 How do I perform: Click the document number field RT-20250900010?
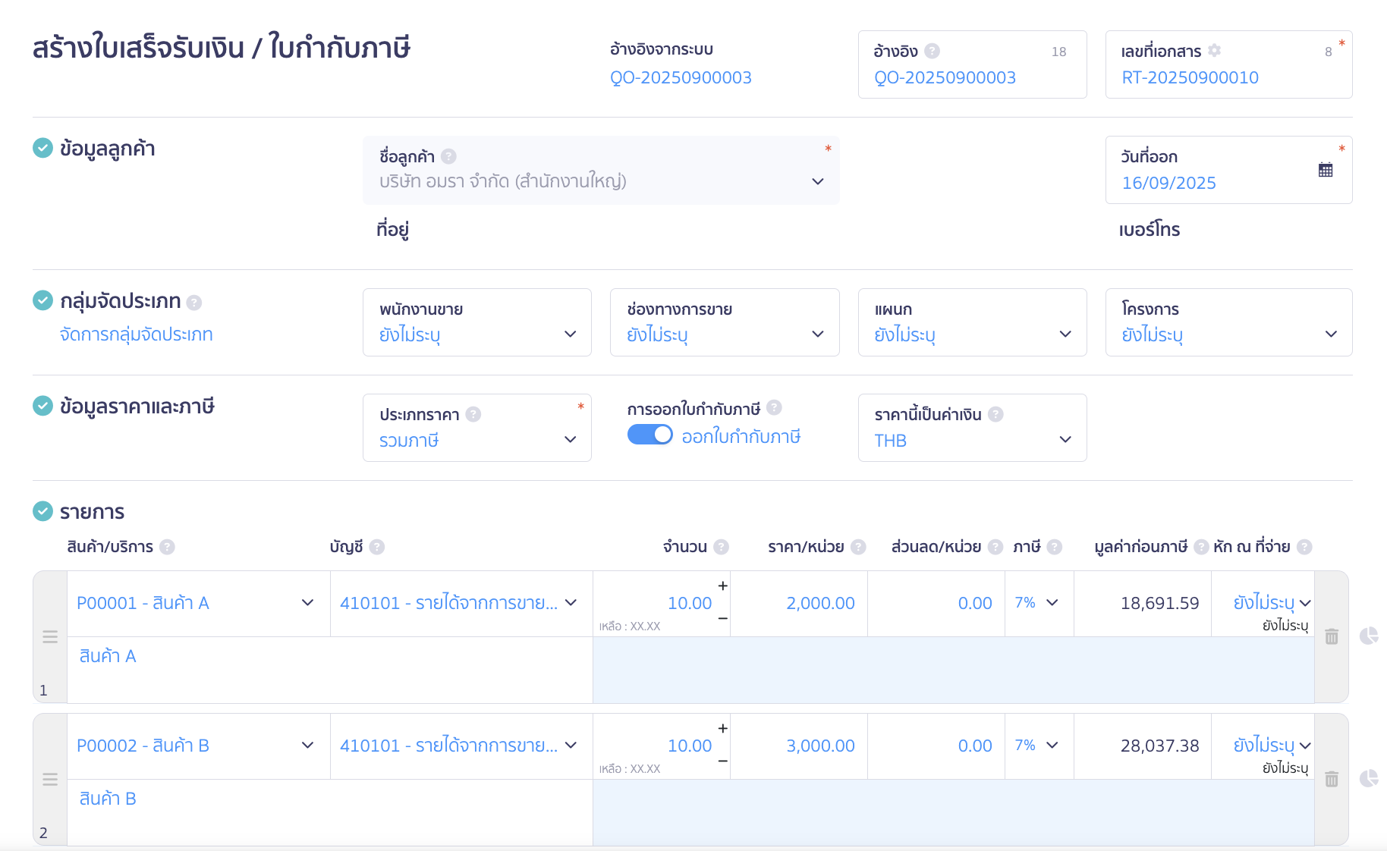click(x=1189, y=77)
